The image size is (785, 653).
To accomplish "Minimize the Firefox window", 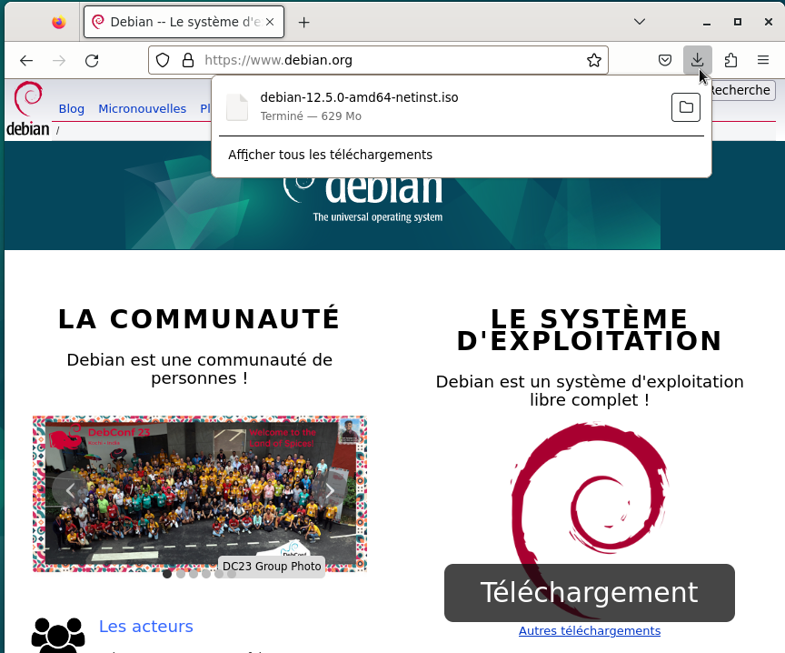I will (x=706, y=22).
